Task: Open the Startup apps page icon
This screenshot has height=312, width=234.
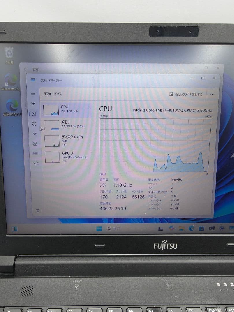Action: pyautogui.click(x=35, y=134)
